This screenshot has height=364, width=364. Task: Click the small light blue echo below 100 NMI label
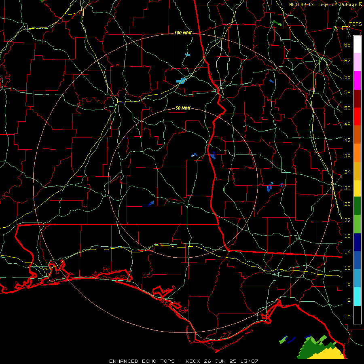[188, 55]
